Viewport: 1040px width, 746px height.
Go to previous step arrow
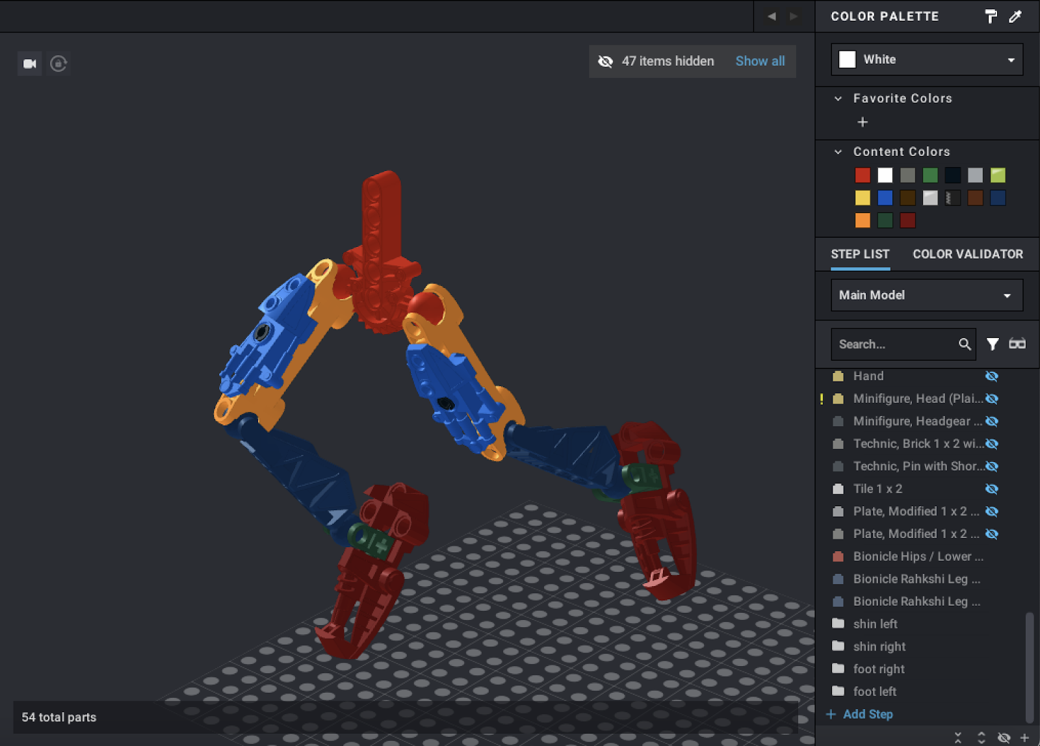click(x=772, y=16)
